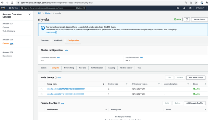Select the my-eks-public node group radio button
208x120 pixels.
click(x=42, y=94)
